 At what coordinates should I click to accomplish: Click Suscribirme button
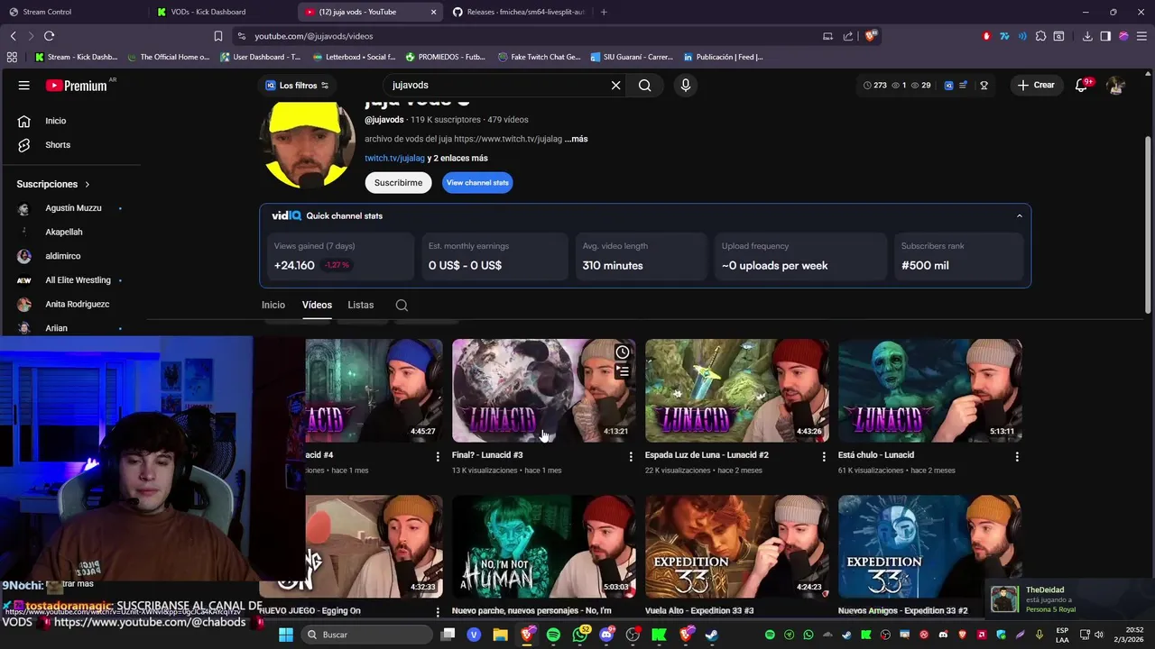pos(398,182)
